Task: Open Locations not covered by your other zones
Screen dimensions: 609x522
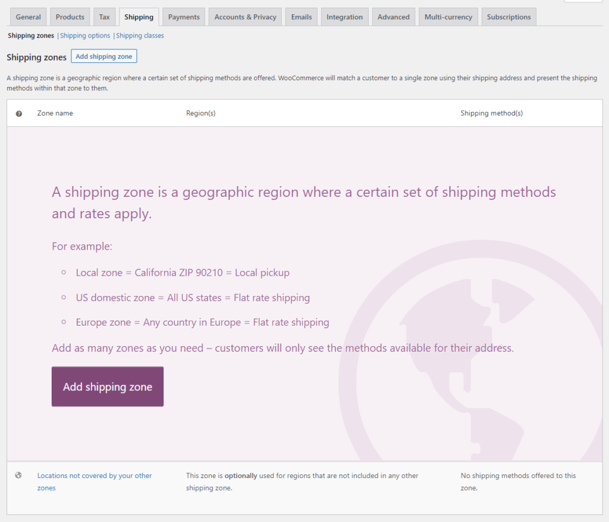Action: click(95, 482)
